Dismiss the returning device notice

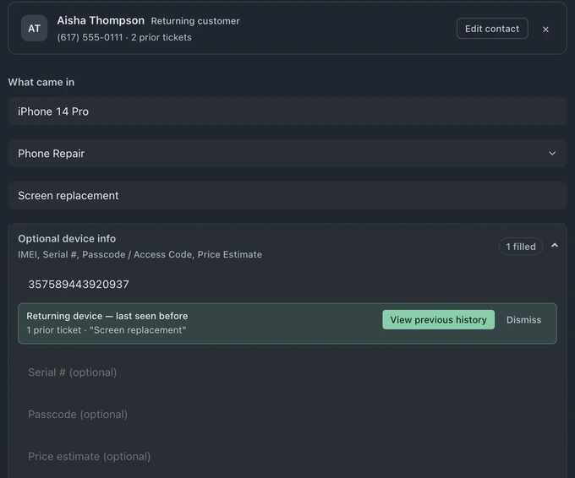[523, 320]
